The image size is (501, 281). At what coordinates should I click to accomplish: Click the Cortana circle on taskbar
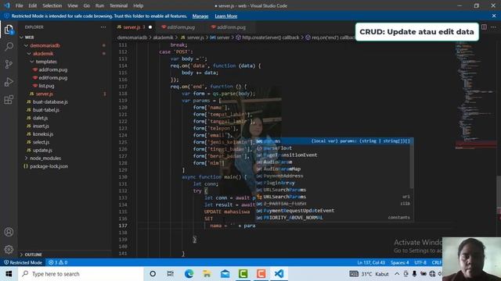(x=153, y=274)
